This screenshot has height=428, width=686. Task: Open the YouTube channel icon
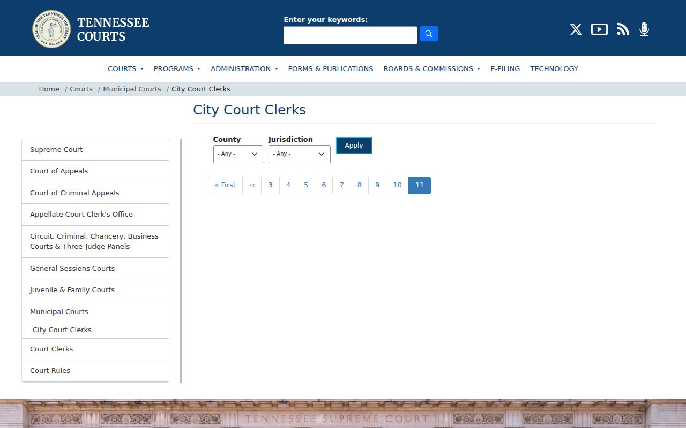[599, 29]
